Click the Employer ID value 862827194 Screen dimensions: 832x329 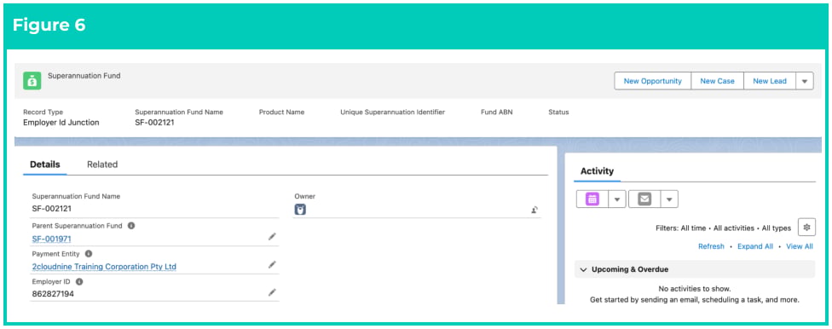pos(53,294)
